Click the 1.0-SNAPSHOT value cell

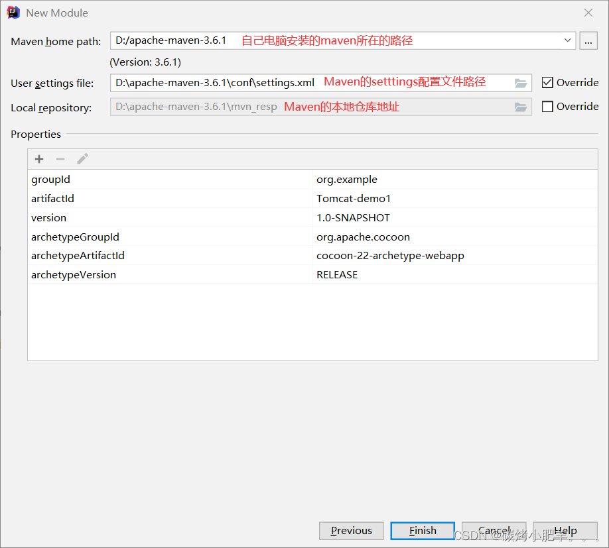click(x=455, y=217)
